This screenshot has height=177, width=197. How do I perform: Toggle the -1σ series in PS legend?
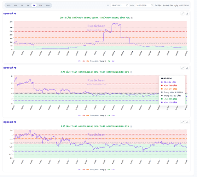109,170
